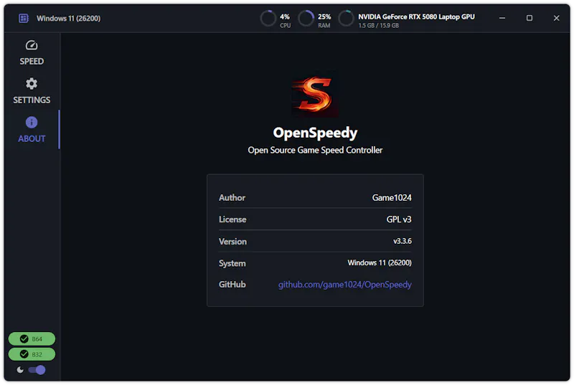Viewport: 574px width, 385px height.
Task: Close the OpenSpeedy window
Action: (x=557, y=18)
